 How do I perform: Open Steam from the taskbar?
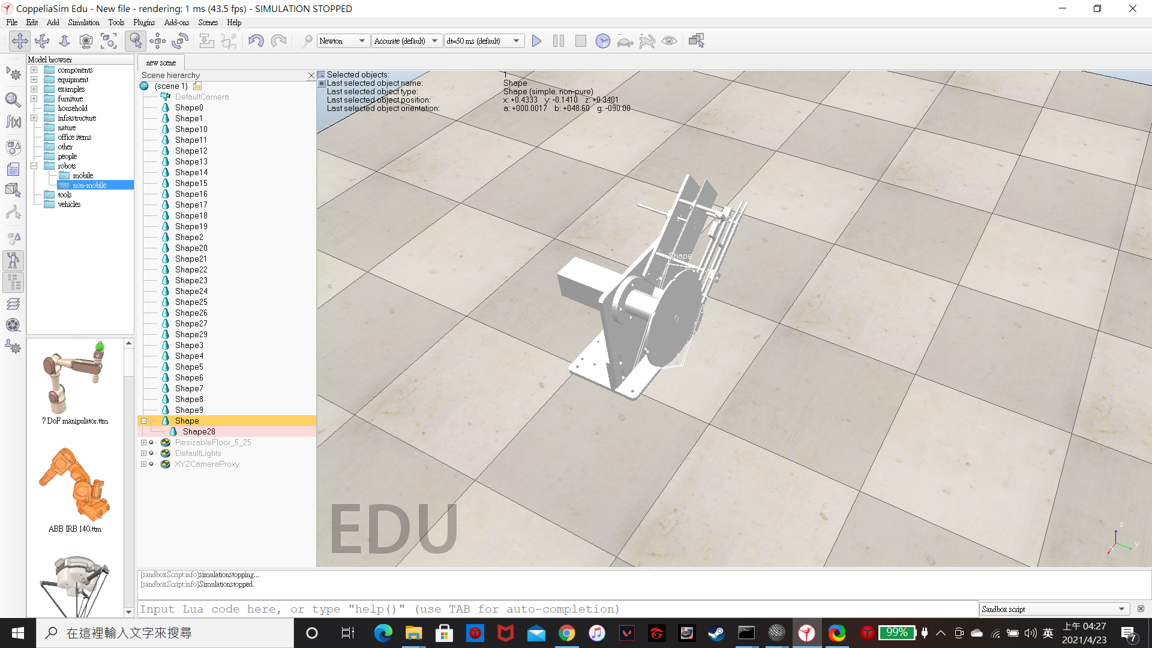[716, 633]
